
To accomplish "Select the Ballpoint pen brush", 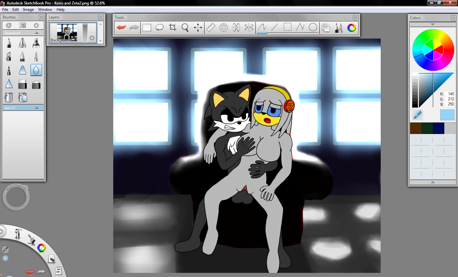I will [22, 56].
